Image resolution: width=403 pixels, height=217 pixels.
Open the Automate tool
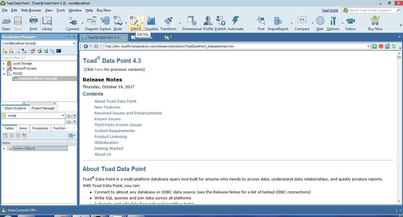point(235,23)
